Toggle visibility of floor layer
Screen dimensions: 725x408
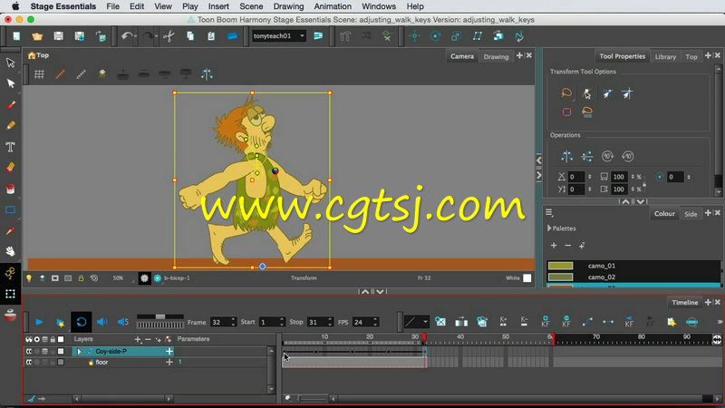coord(29,362)
